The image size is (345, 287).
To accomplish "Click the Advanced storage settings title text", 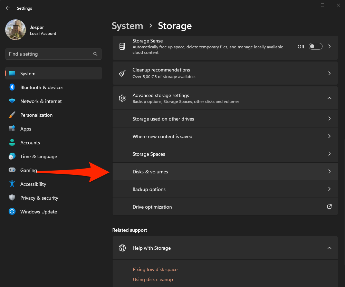I will pyautogui.click(x=161, y=95).
